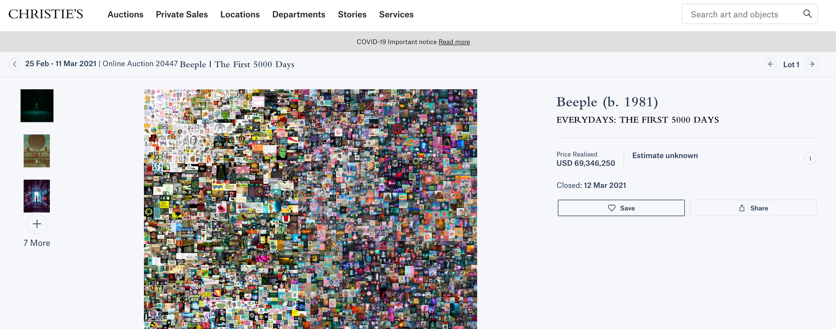Open the Locations menu

[240, 15]
